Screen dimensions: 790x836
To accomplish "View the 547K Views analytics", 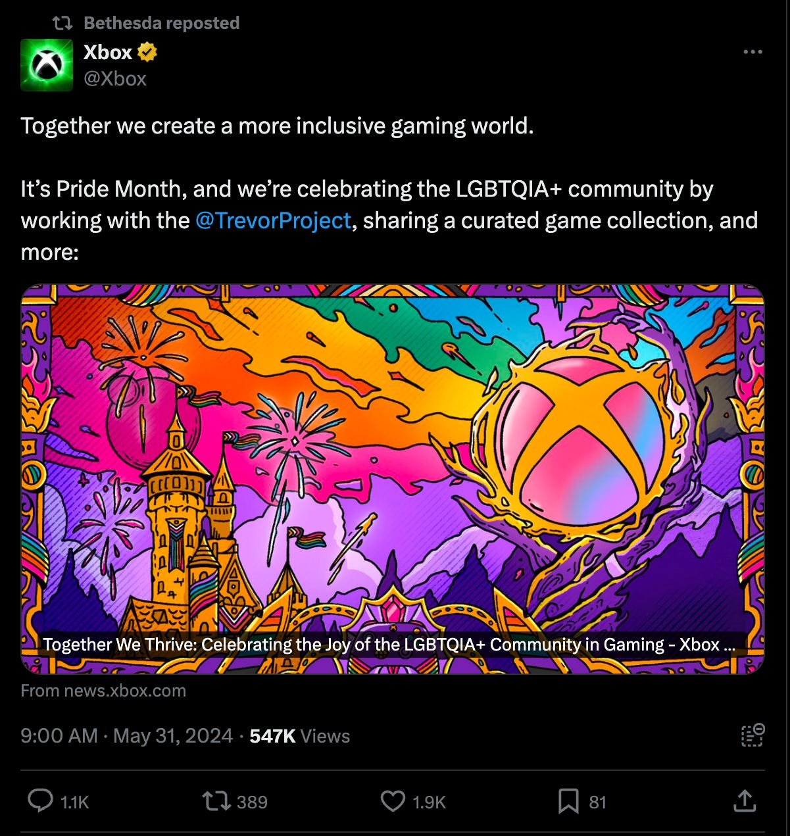I will [x=300, y=735].
